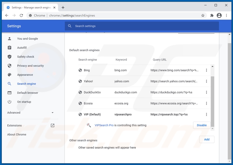Add a new search engine
Screen dimensions: 233x165
[x=207, y=139]
